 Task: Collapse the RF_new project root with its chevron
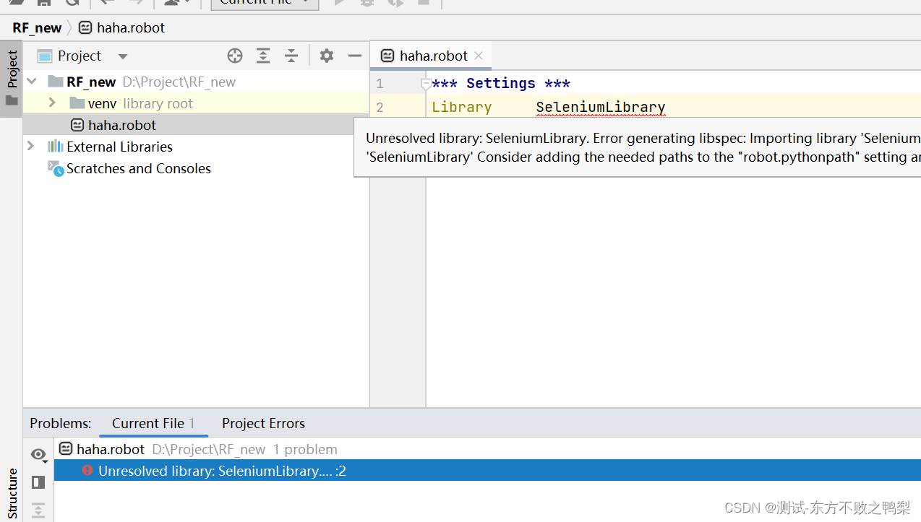pyautogui.click(x=30, y=81)
